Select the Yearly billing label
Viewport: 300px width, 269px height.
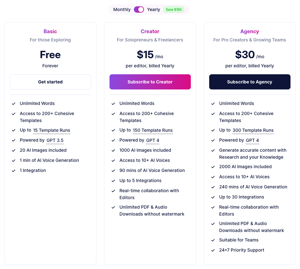point(153,9)
